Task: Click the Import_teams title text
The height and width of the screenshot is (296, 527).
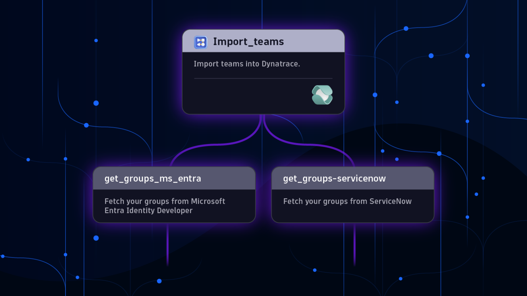Action: coord(248,41)
